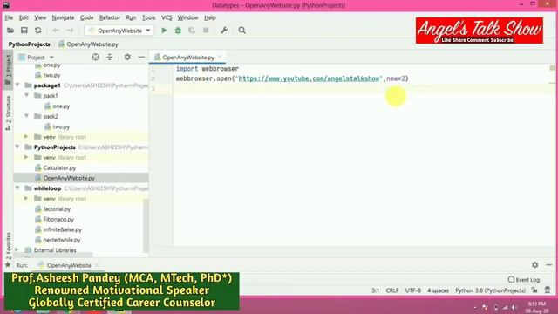
Task: Open the Event Log
Action: click(x=524, y=280)
